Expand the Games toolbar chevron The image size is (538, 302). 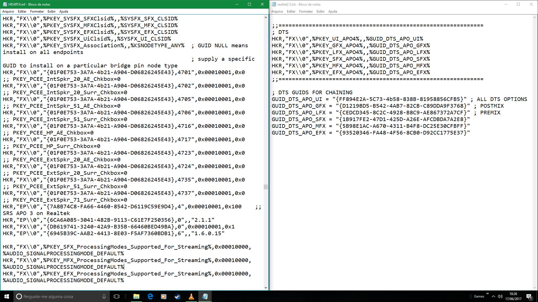coord(487,294)
